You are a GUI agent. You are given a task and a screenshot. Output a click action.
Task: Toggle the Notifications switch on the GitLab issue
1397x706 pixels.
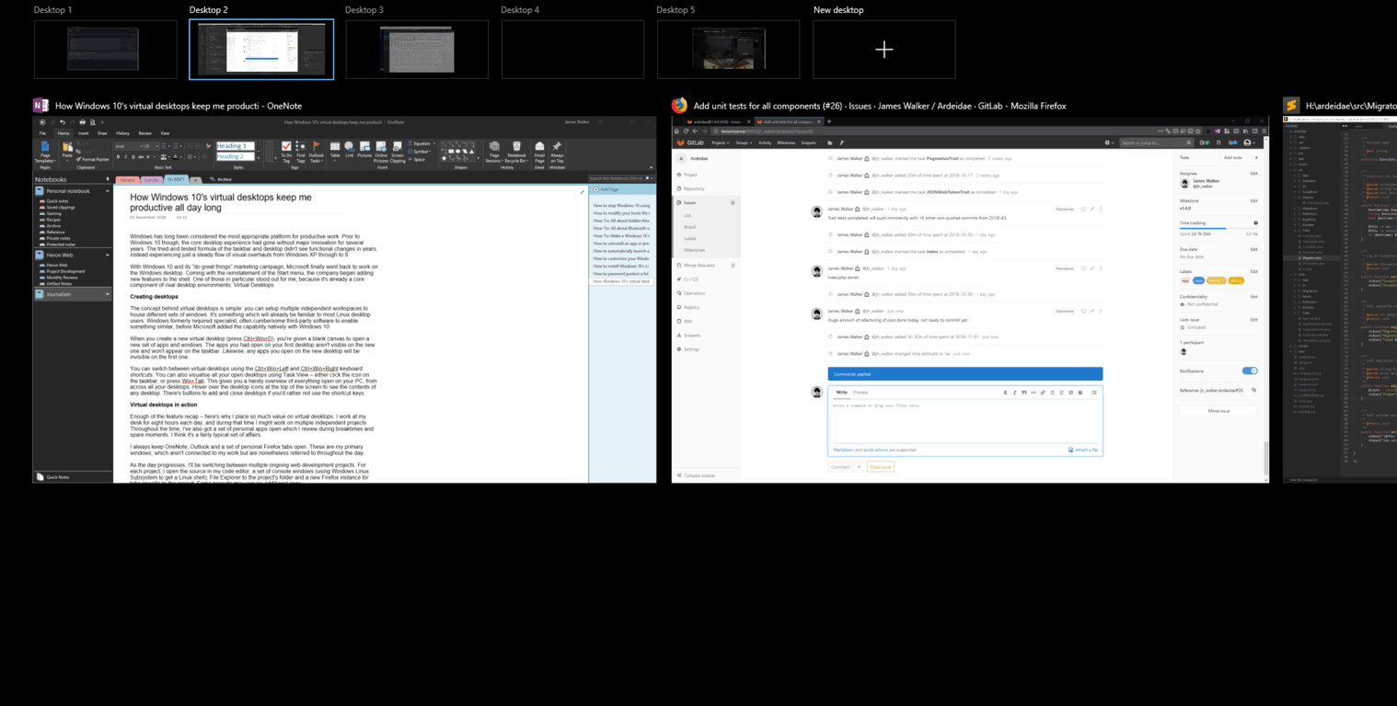click(x=1250, y=370)
